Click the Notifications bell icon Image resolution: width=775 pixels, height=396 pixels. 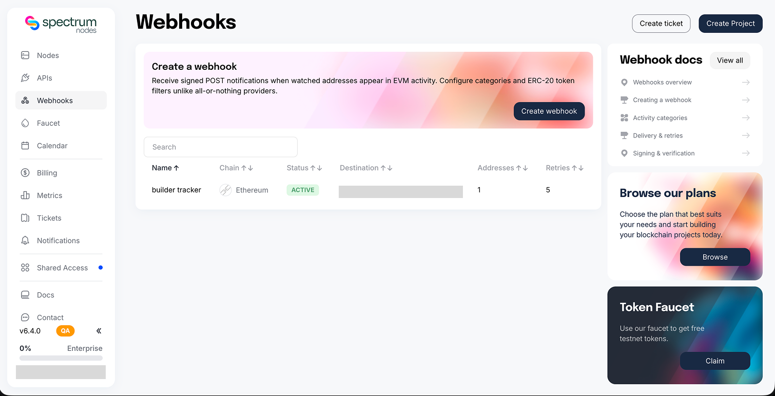pyautogui.click(x=25, y=241)
